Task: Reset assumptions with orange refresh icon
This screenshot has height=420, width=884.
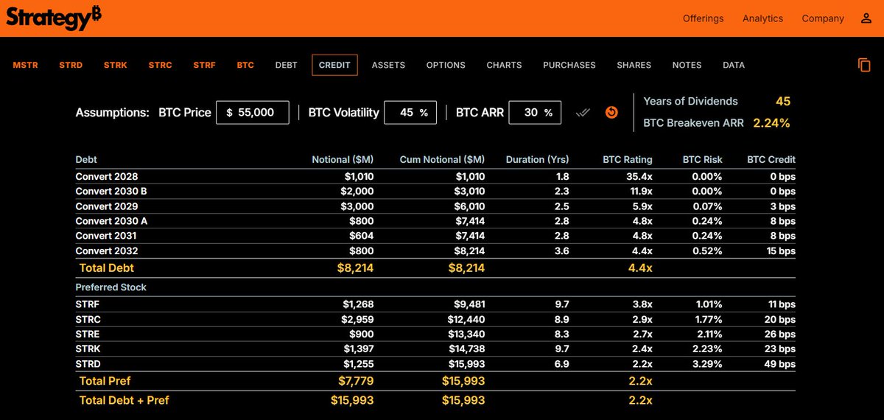Action: (611, 113)
